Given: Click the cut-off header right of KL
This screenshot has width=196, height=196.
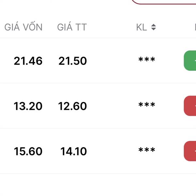Looking at the screenshot, I should tap(195, 27).
